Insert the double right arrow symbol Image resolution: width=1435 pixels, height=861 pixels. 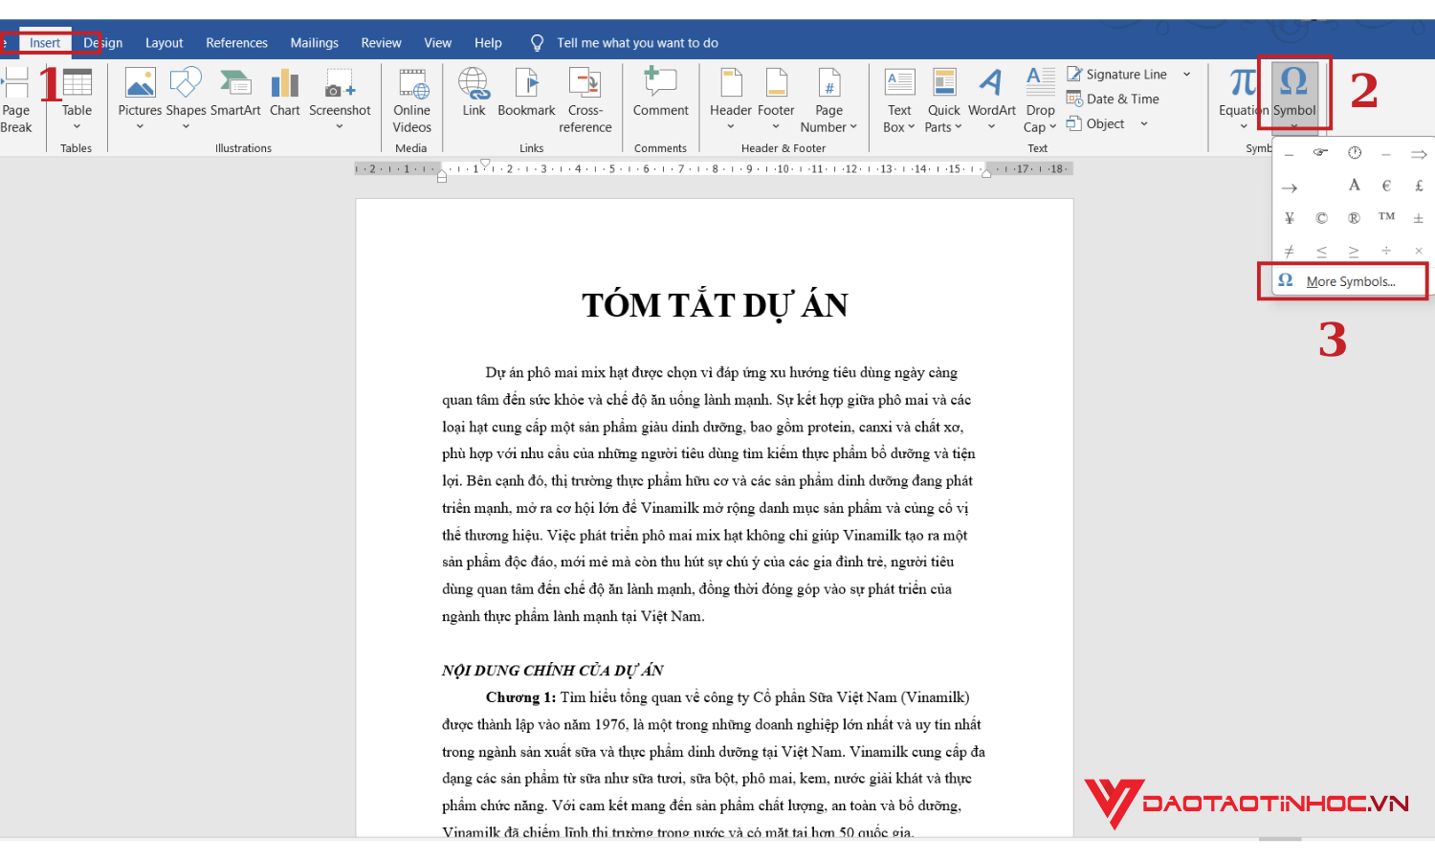(1419, 154)
